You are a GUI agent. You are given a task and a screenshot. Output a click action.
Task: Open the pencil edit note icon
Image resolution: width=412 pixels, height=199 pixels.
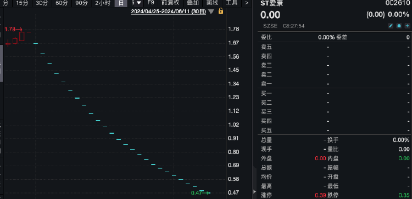click(391, 26)
